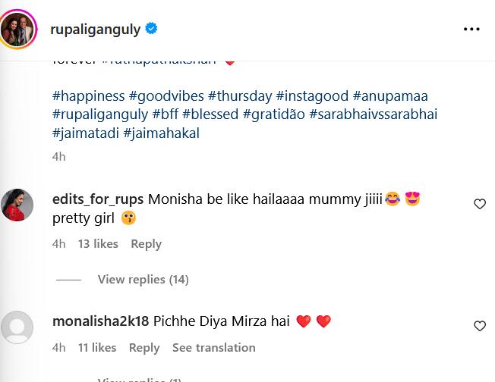Open the three-dot more options menu
Screen dimensions: 495x382
(471, 29)
